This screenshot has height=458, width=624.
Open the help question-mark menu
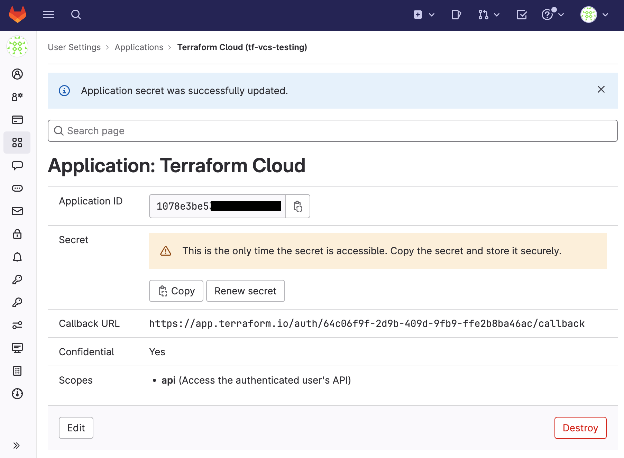pos(553,15)
